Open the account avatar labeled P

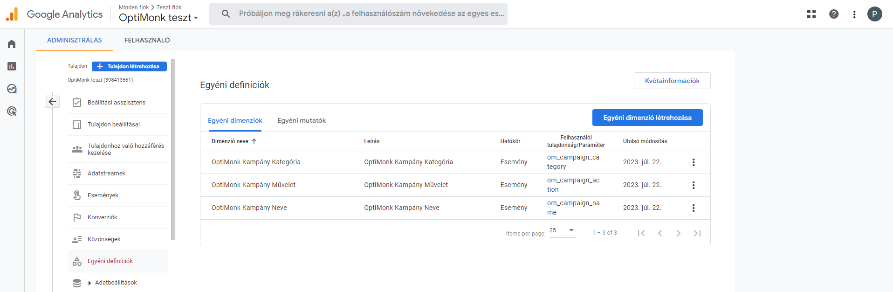875,14
